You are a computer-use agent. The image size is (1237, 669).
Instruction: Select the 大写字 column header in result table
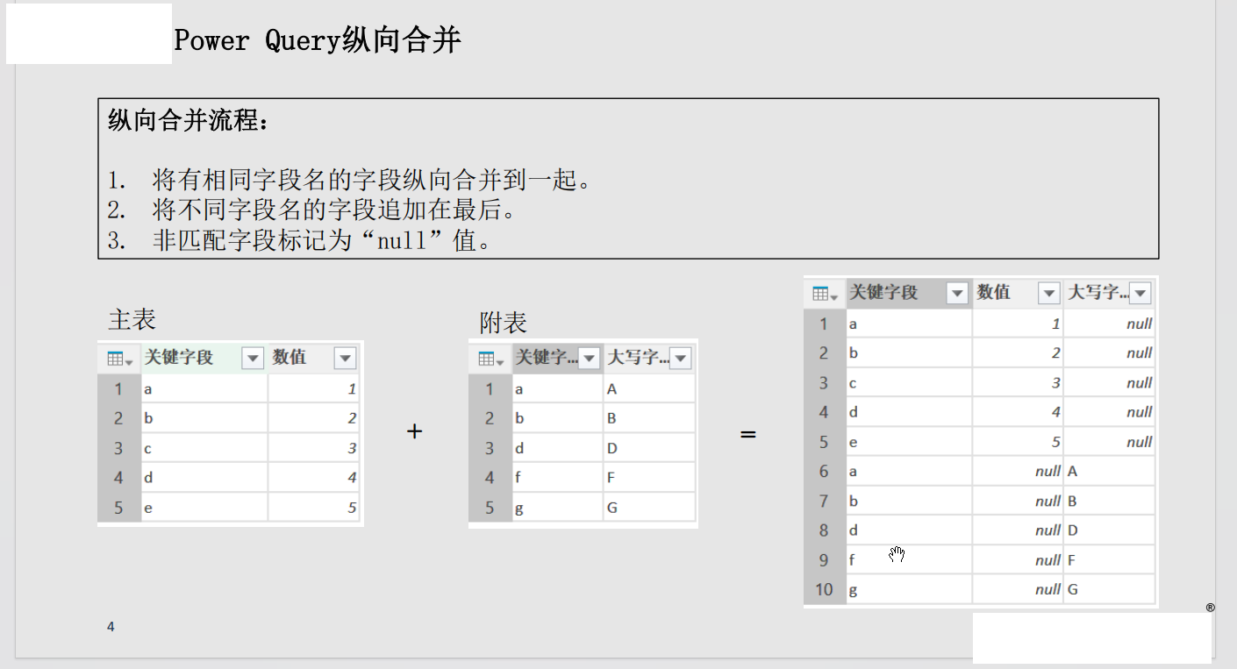[1109, 294]
